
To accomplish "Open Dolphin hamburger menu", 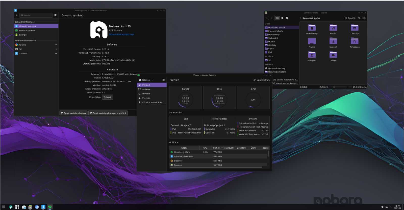I will pyautogui.click(x=364, y=18).
